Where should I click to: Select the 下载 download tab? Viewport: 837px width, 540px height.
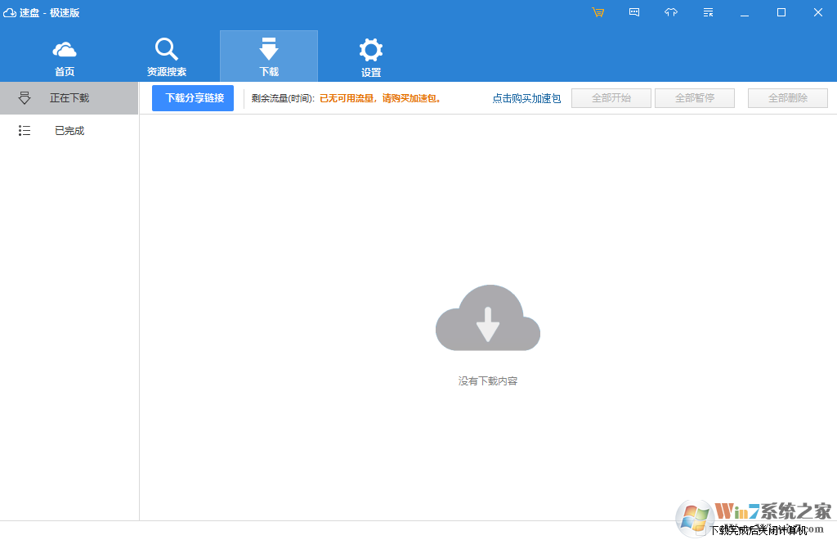click(269, 56)
